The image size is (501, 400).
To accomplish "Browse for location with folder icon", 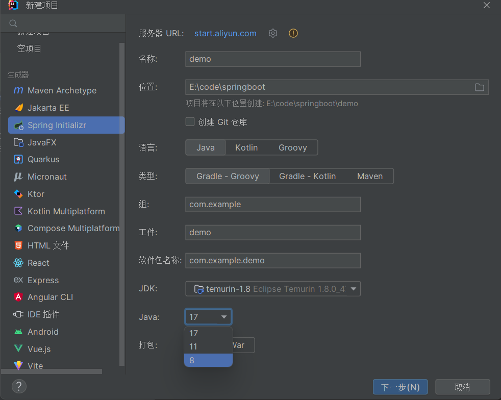I will click(480, 87).
